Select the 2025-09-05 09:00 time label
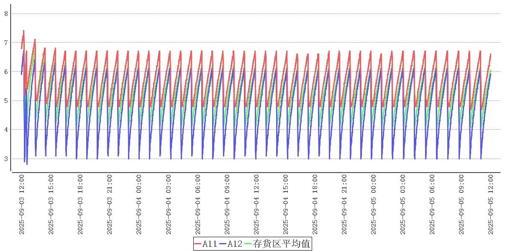 [x=462, y=205]
